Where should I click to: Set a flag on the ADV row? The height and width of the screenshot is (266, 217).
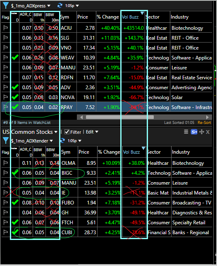tap(6, 87)
